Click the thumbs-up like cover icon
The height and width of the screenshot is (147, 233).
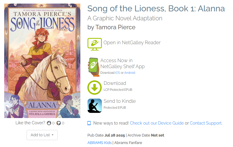[49, 123]
